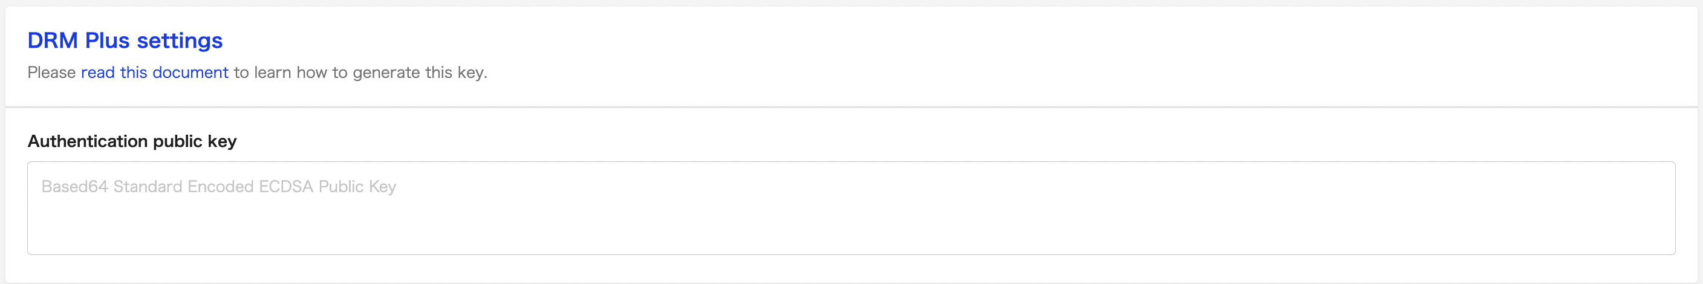
Task: Click the word 'generate' in the description
Action: click(x=386, y=73)
